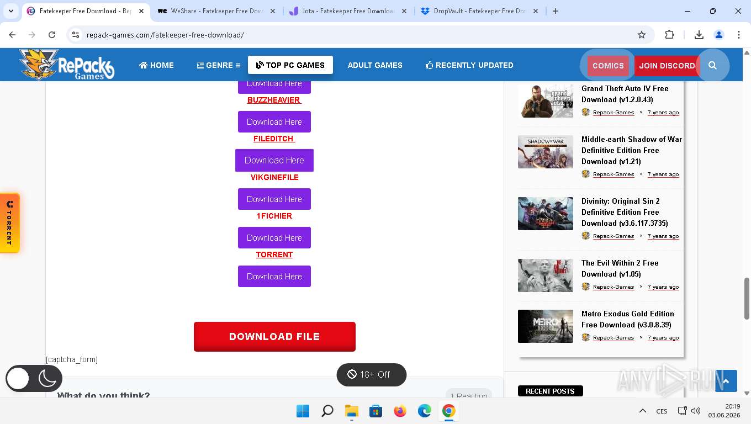The image size is (751, 424).
Task: Click Metro Exodus thumbnail image
Action: (x=546, y=326)
